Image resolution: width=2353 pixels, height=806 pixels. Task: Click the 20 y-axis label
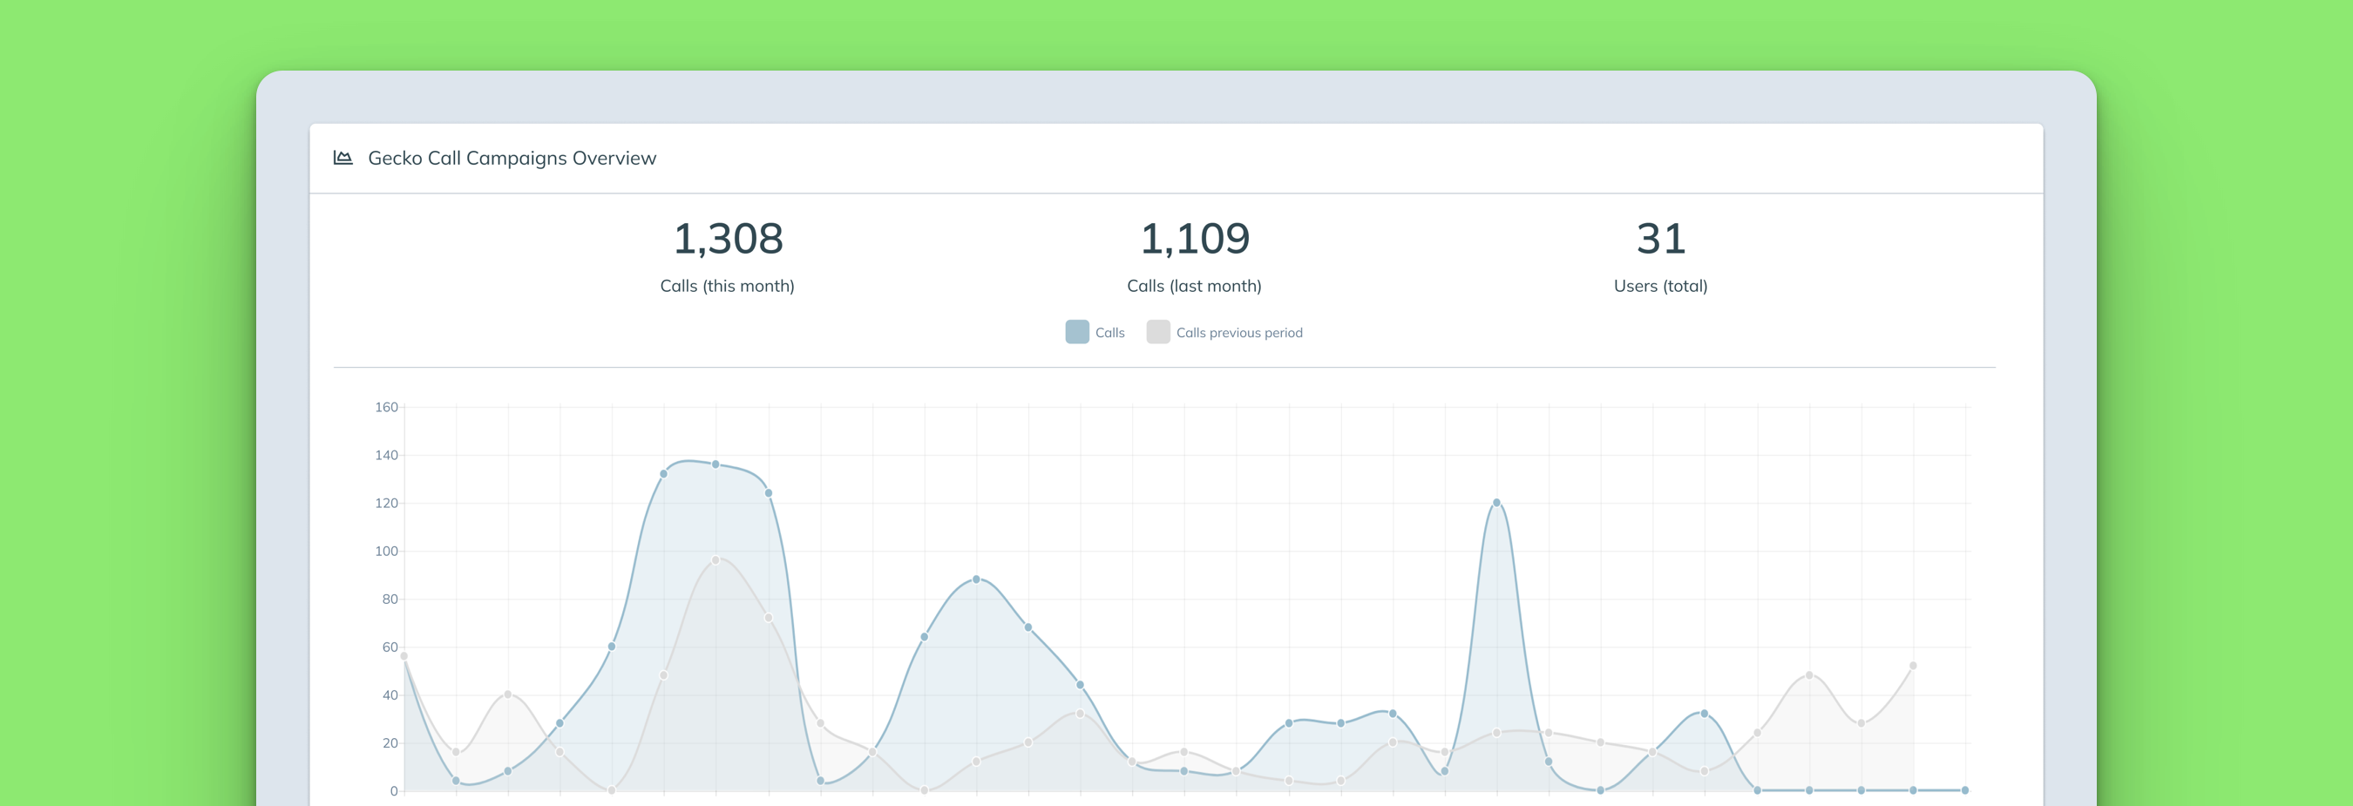click(x=390, y=743)
